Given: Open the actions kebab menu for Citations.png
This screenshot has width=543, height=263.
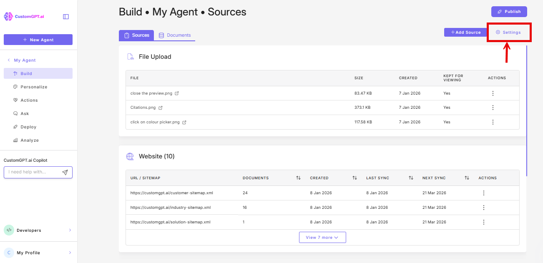Looking at the screenshot, I should pos(493,108).
